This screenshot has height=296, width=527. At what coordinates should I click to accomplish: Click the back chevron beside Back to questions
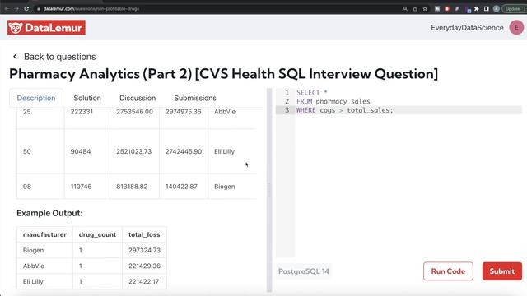click(x=15, y=57)
